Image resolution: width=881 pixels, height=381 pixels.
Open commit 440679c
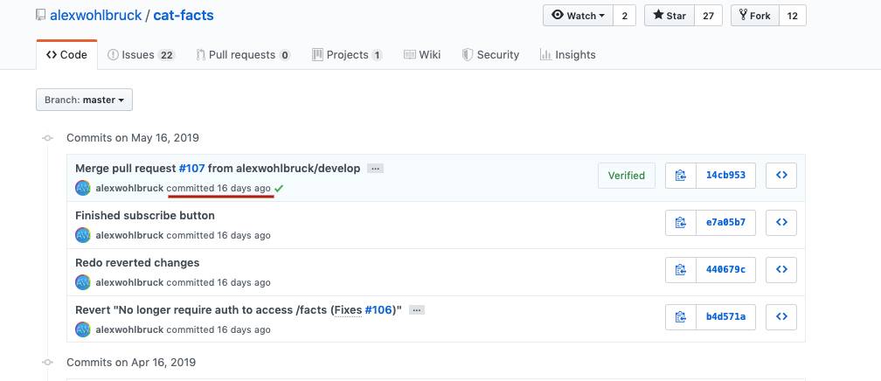[x=725, y=270]
